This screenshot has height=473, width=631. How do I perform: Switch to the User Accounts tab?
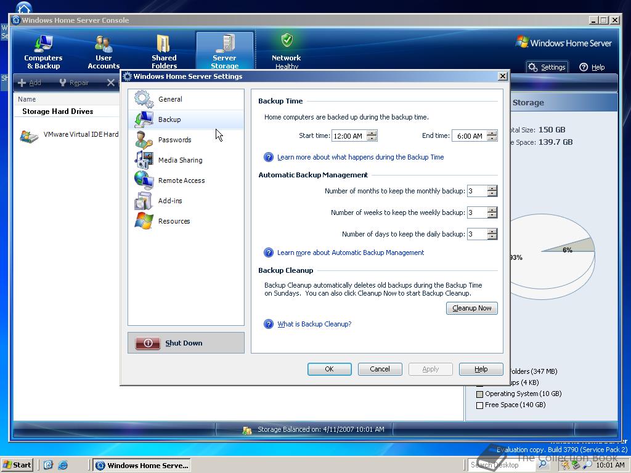pos(104,52)
